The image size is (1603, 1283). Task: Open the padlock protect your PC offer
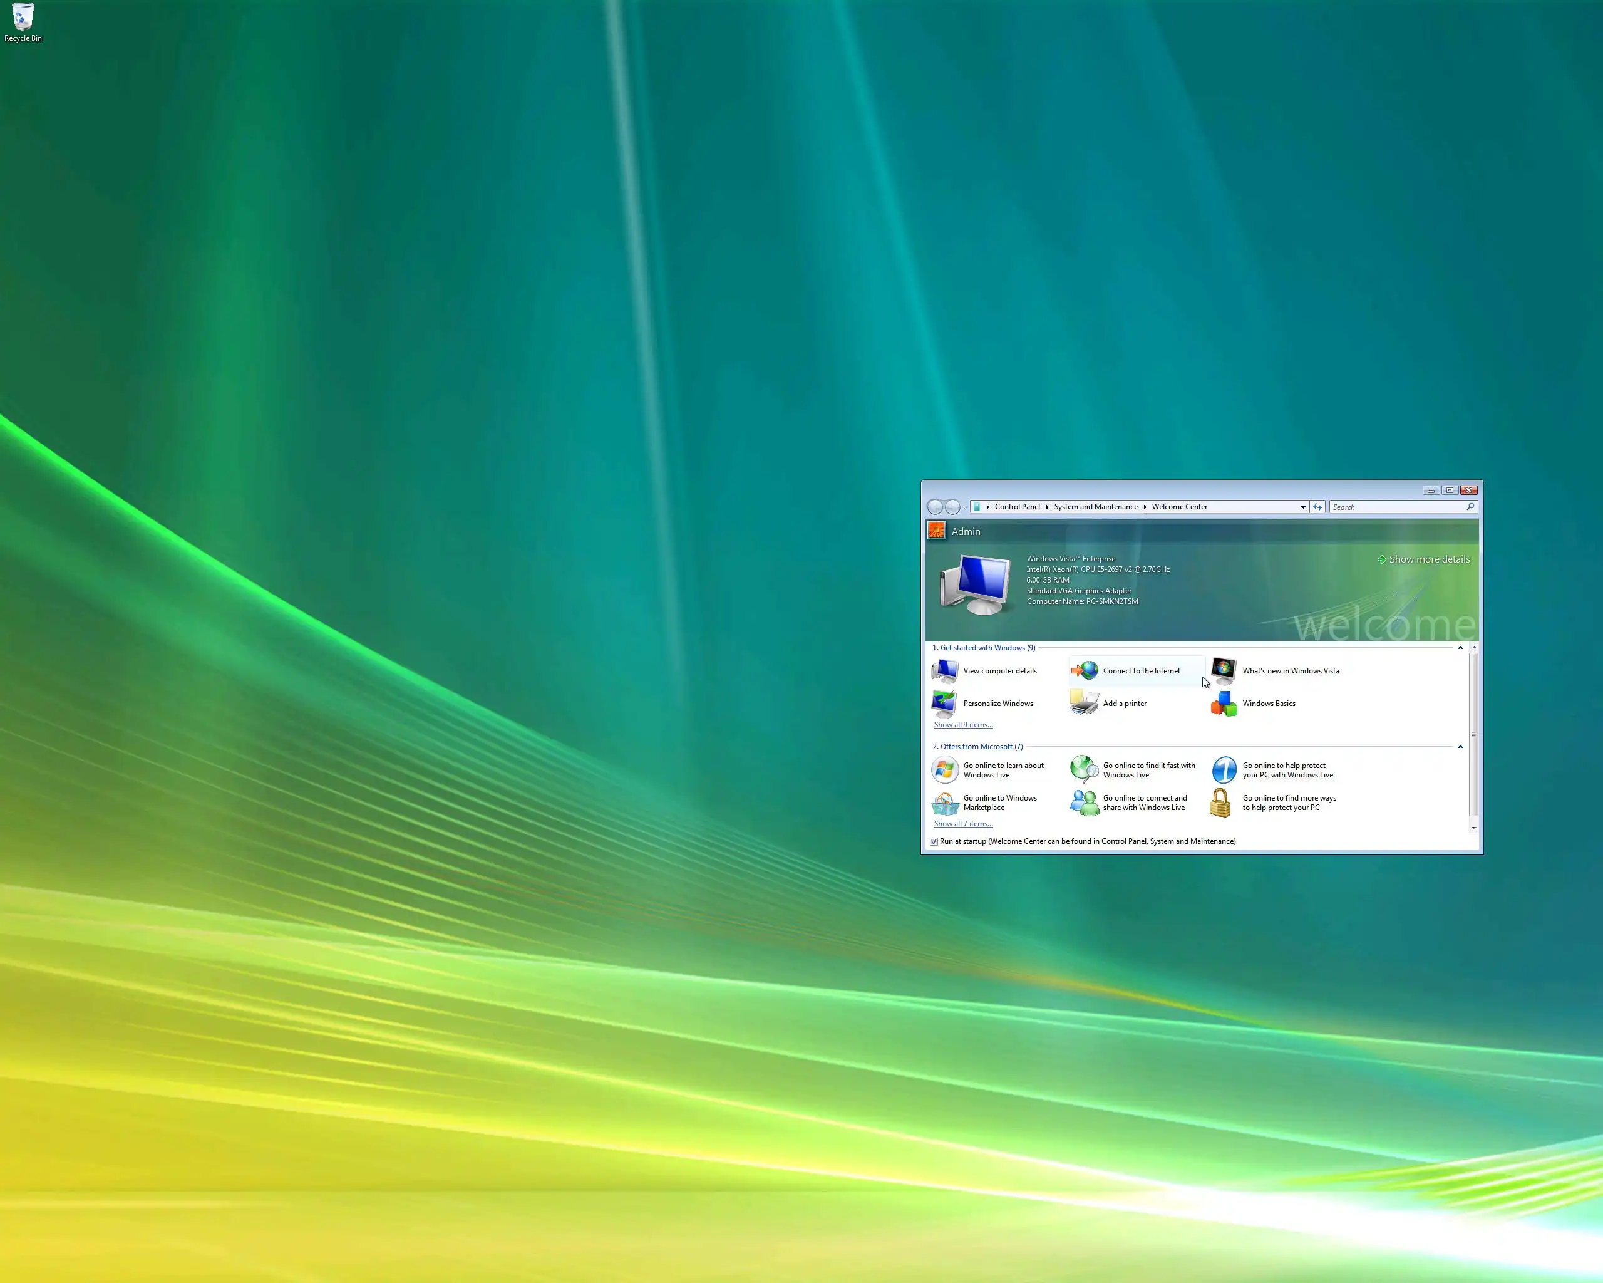click(1221, 803)
